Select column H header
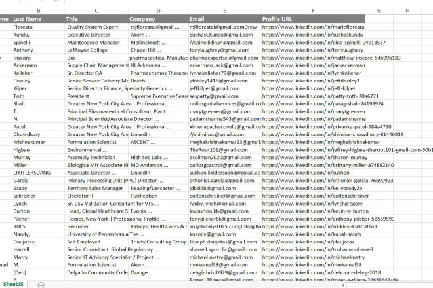 407,10
